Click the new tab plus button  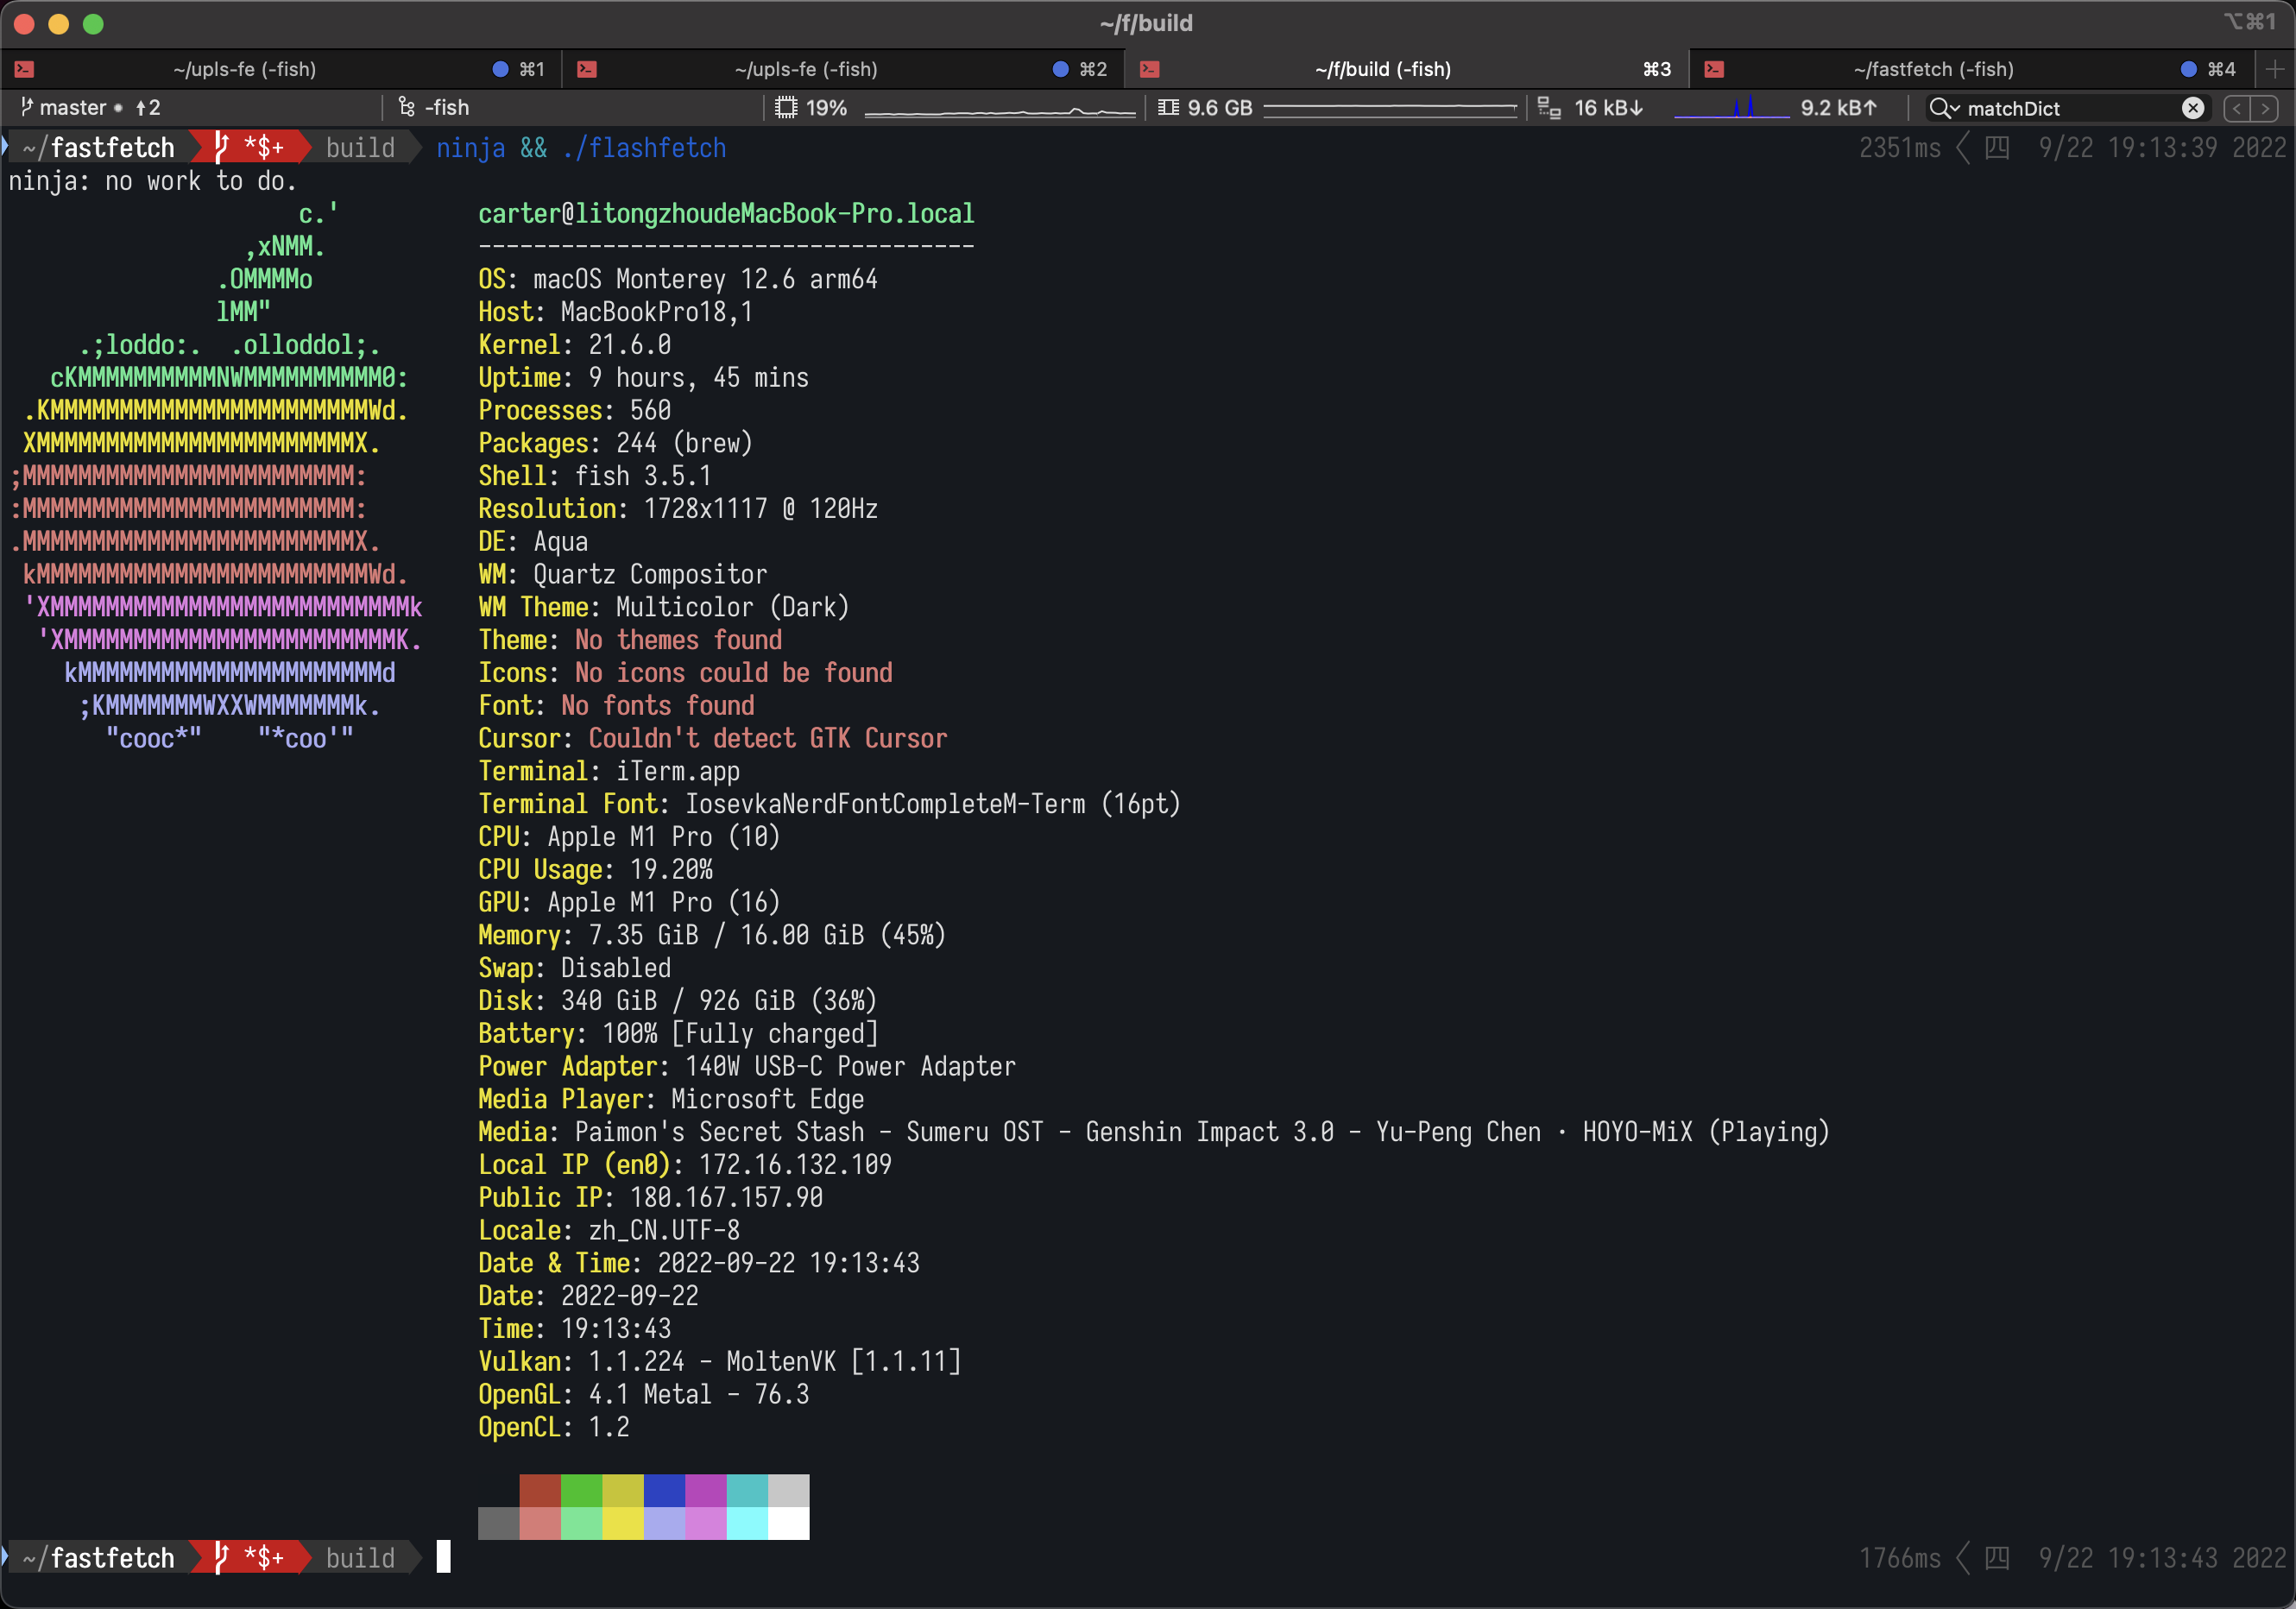point(2274,69)
